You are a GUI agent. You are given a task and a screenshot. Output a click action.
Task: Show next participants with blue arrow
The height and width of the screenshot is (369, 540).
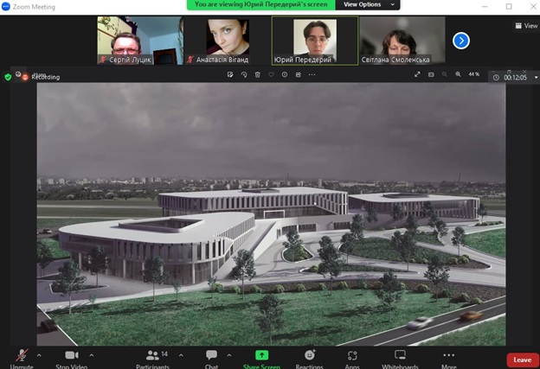coord(461,41)
